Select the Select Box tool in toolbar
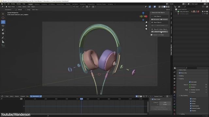Viewport: 209px width, 117px height. click(x=3, y=14)
